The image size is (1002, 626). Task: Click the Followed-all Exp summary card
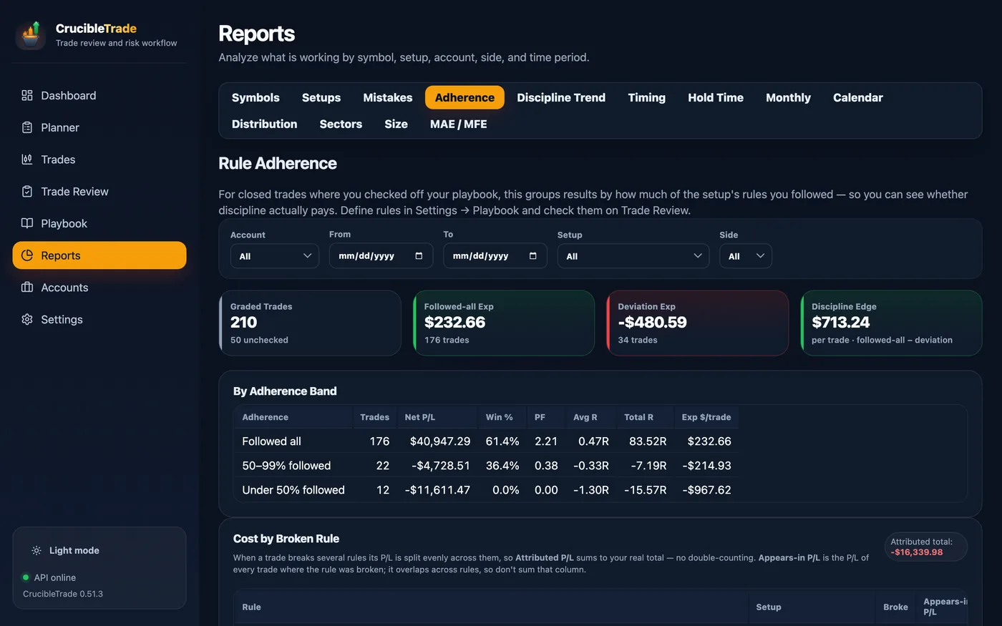504,323
